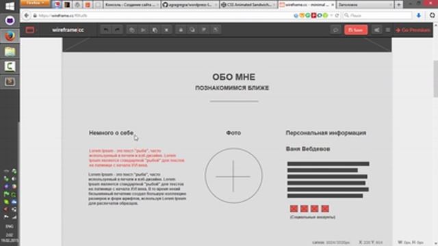Click the Redo arrow in wireframe toolbar
438x246 pixels.
[117, 30]
